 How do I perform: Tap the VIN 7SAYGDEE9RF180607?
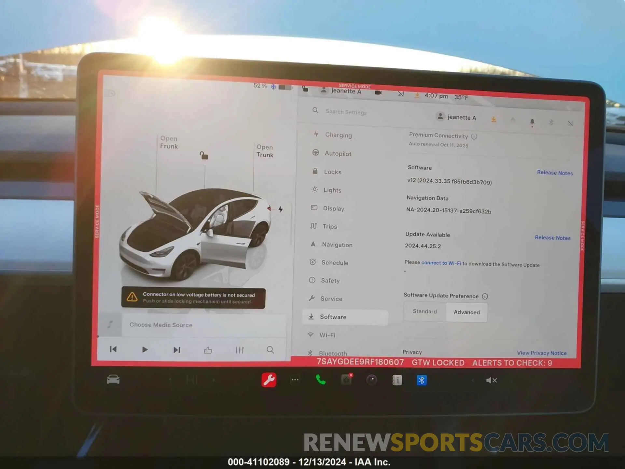360,362
